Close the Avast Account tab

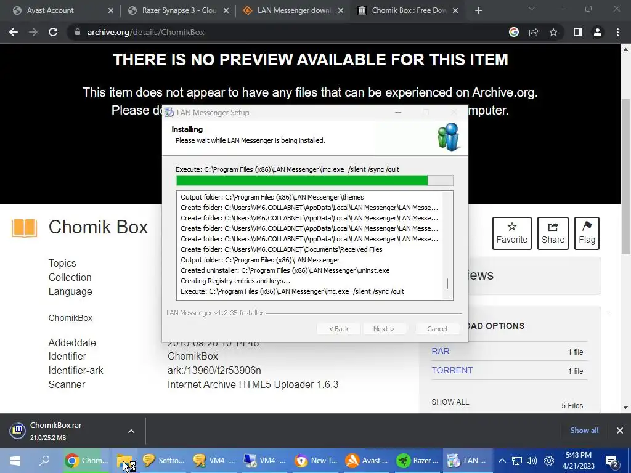click(111, 10)
